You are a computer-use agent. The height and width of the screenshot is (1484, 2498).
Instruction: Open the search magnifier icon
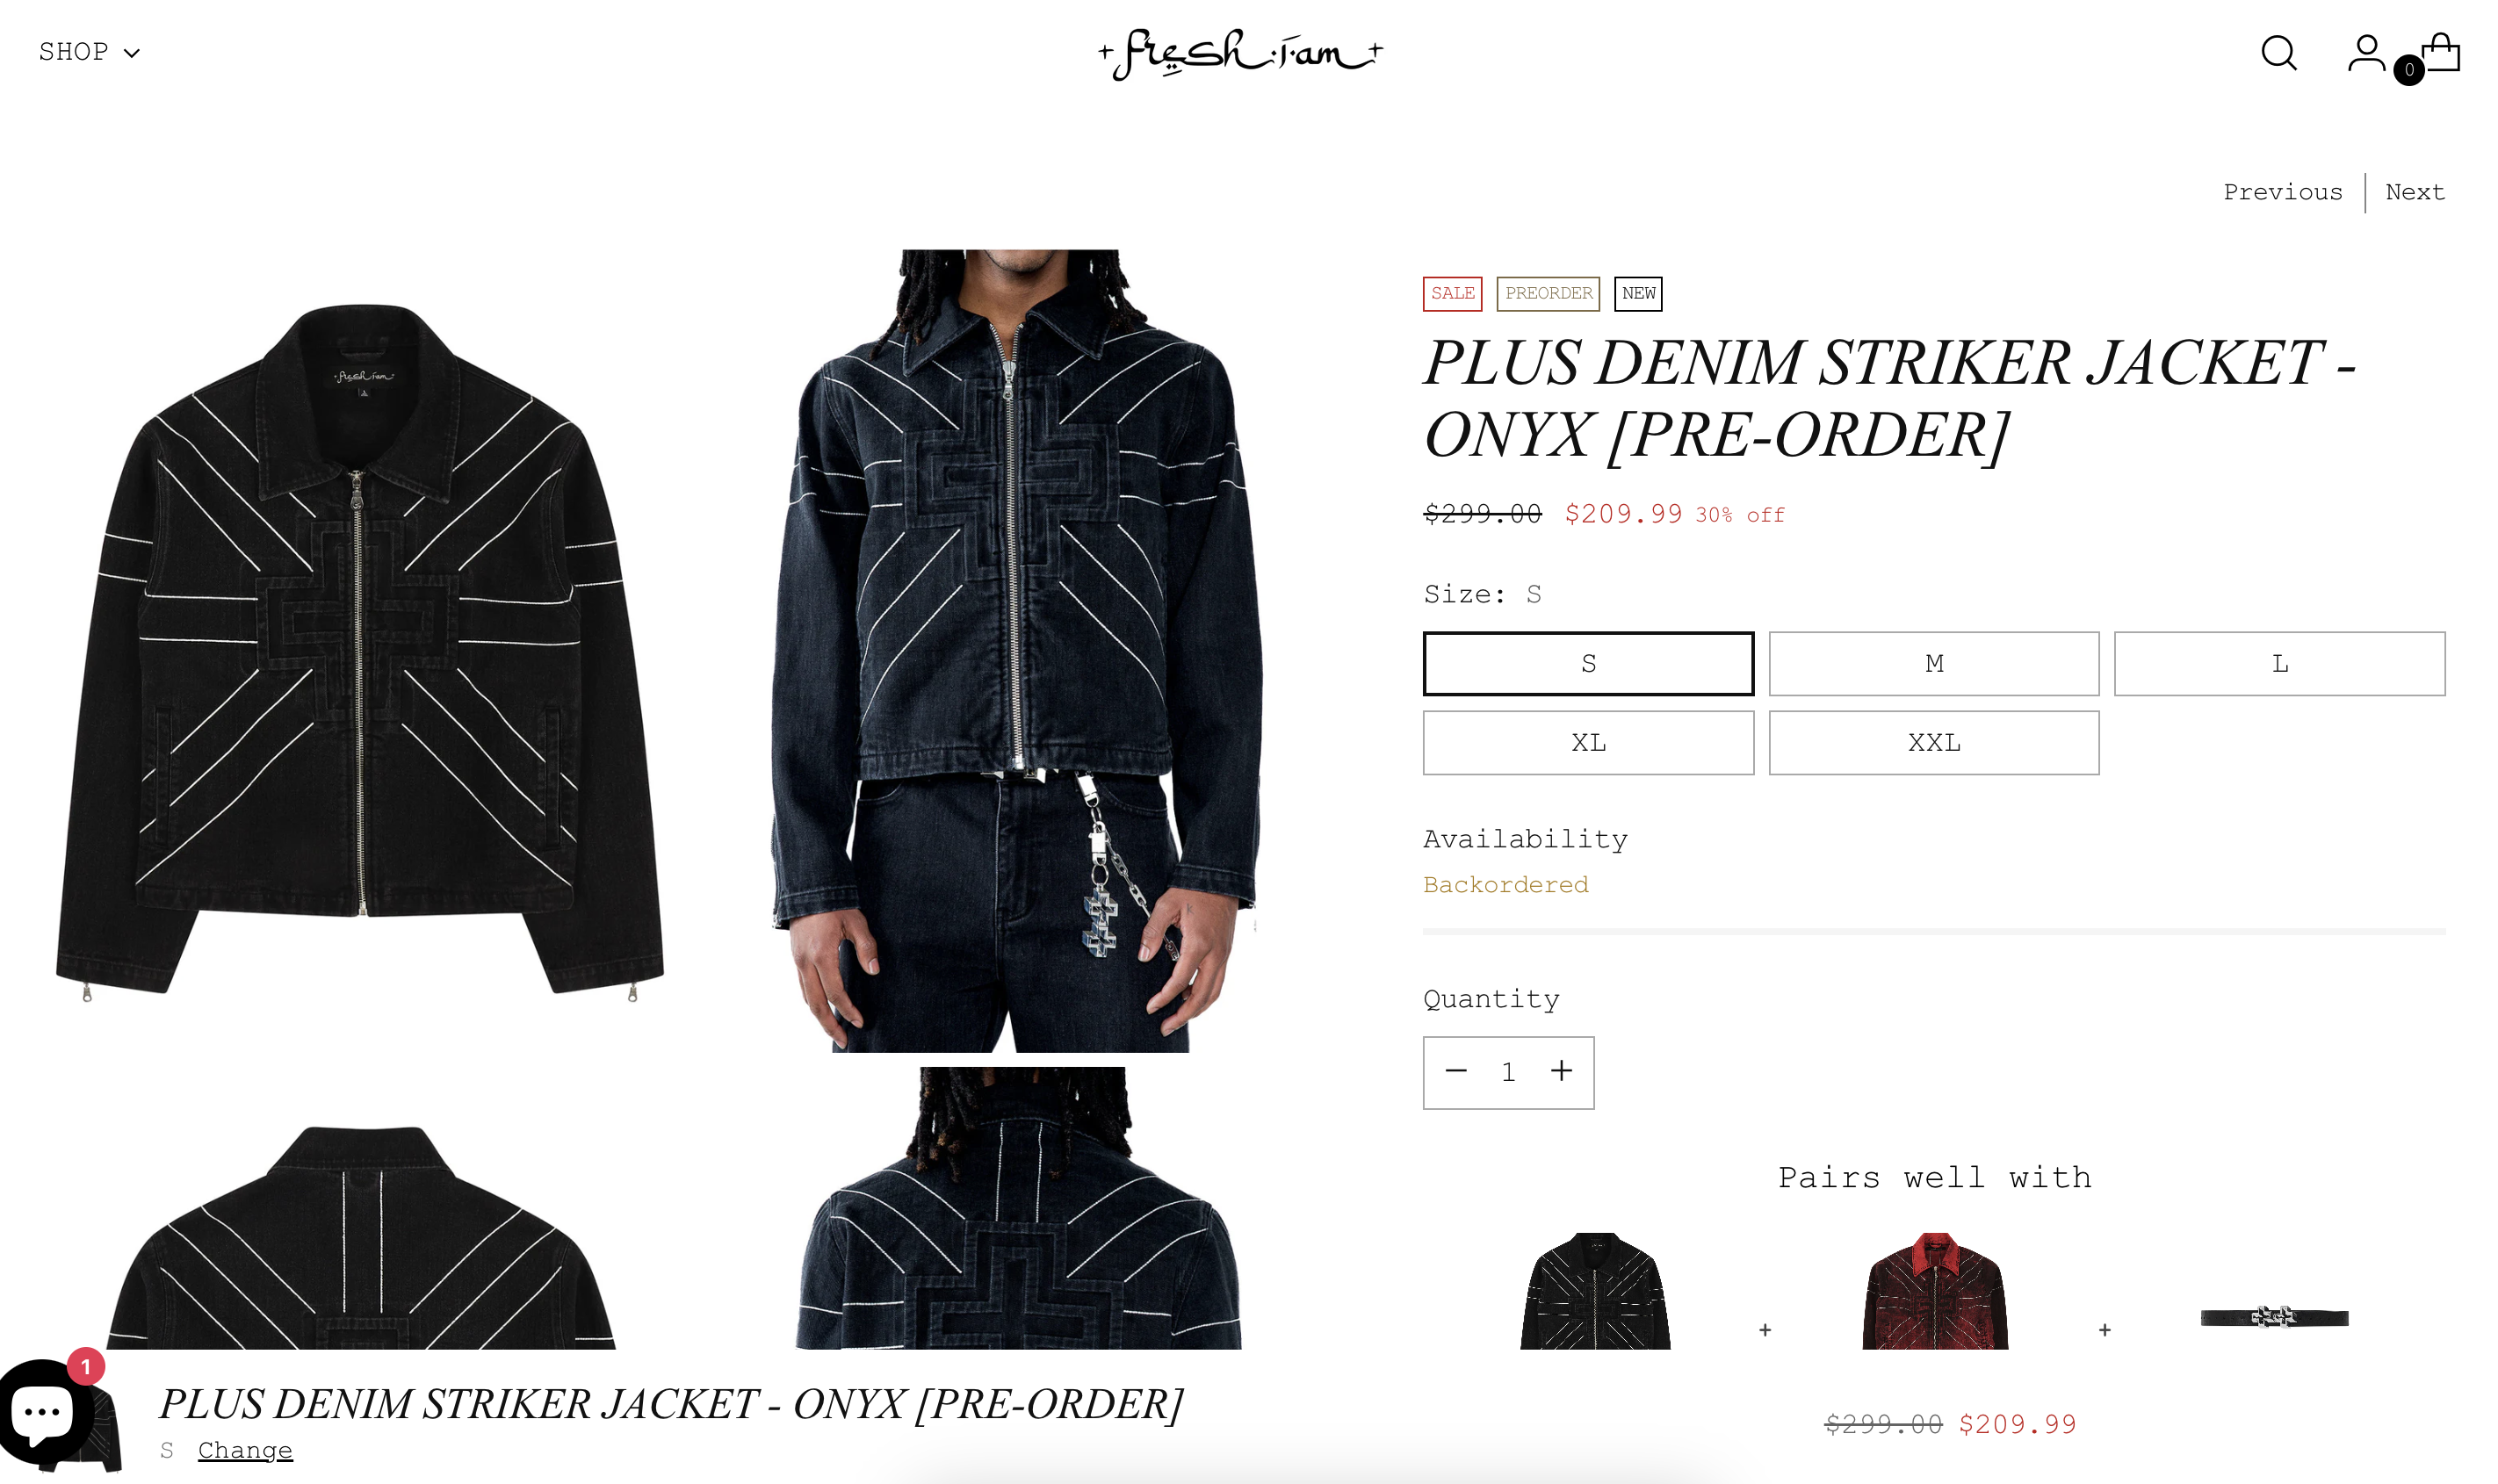[x=2278, y=53]
